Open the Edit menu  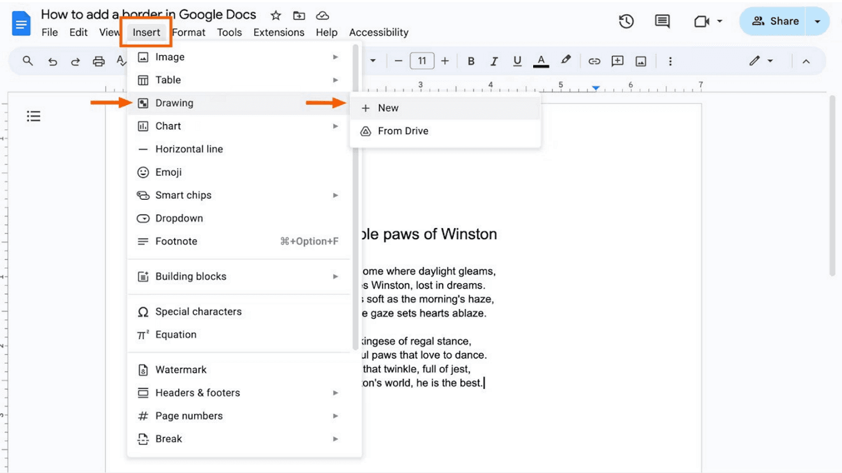(x=78, y=32)
